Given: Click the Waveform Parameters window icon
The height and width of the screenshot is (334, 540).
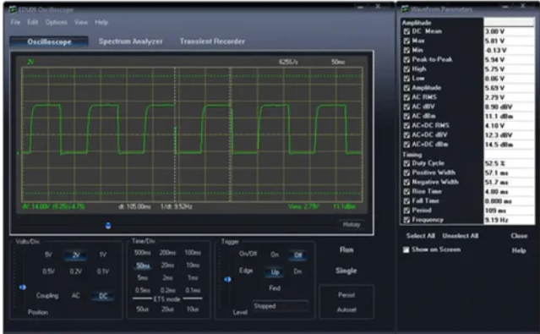Looking at the screenshot, I should tap(406, 9).
